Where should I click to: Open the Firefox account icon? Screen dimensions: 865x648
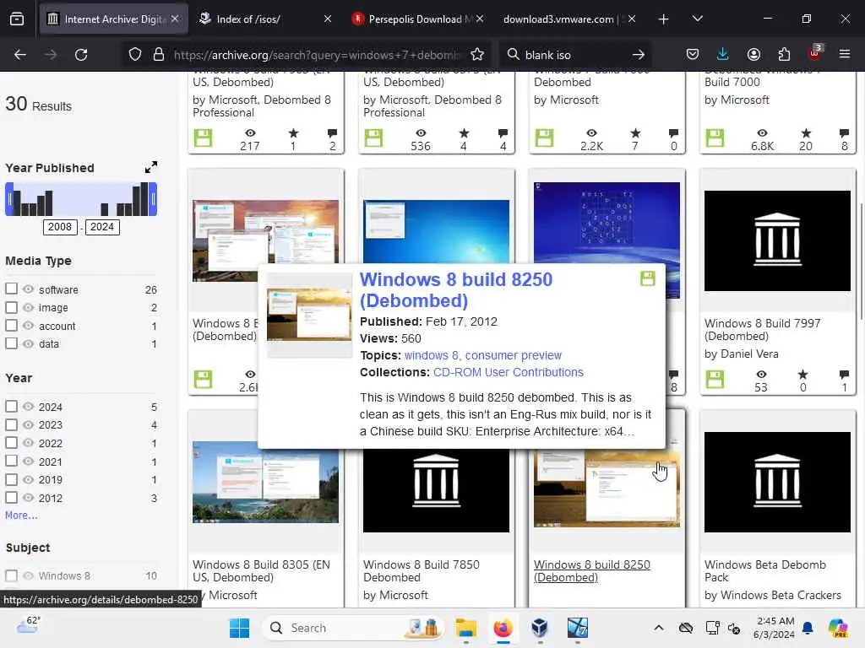(x=753, y=55)
